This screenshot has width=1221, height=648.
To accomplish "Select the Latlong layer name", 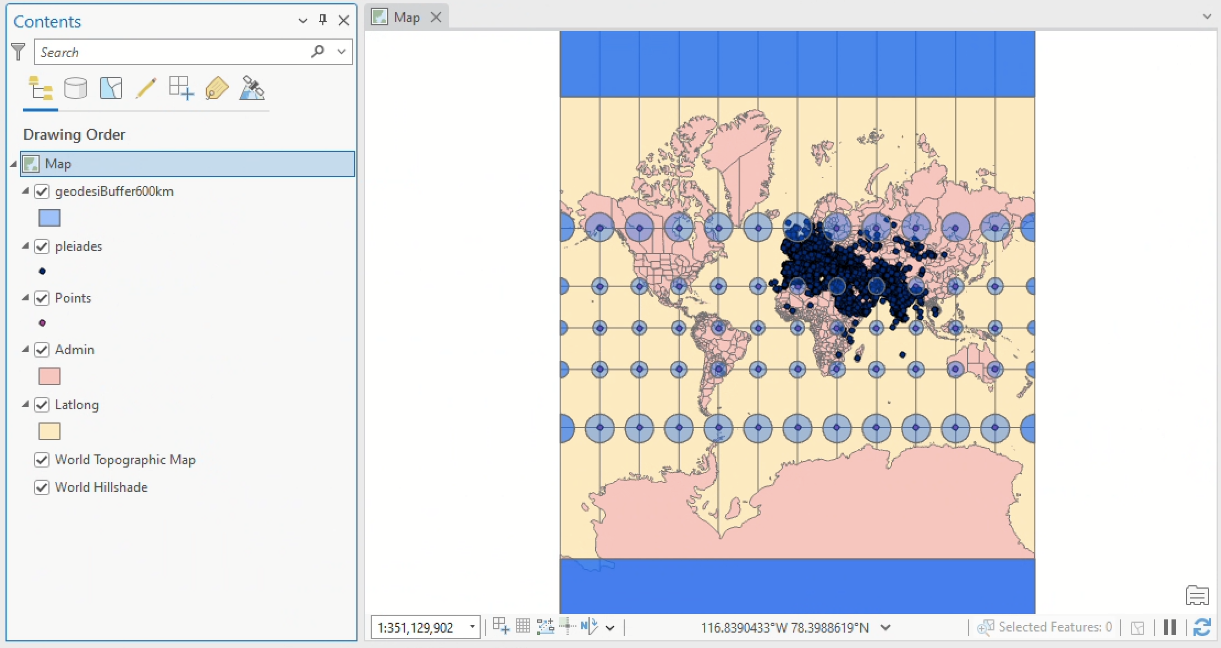I will pos(76,405).
